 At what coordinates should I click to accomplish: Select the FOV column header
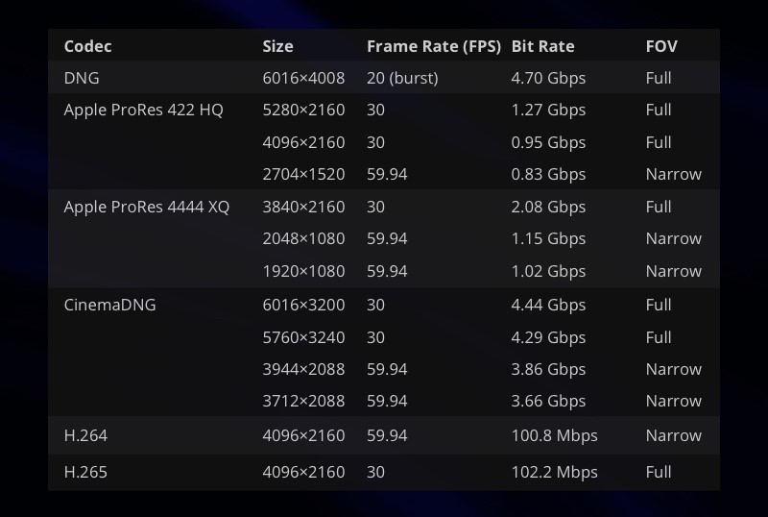[662, 46]
